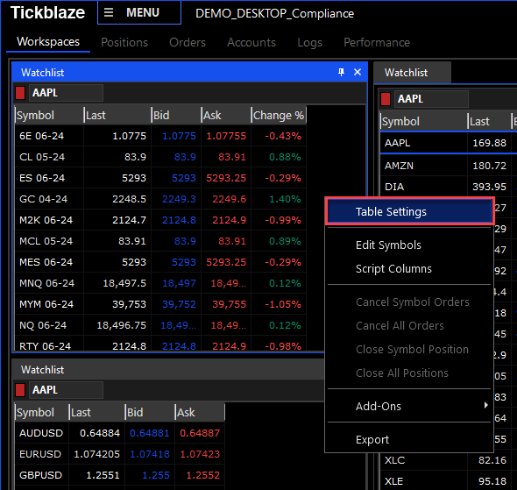Click the 1.40% change value for GC

(x=285, y=199)
